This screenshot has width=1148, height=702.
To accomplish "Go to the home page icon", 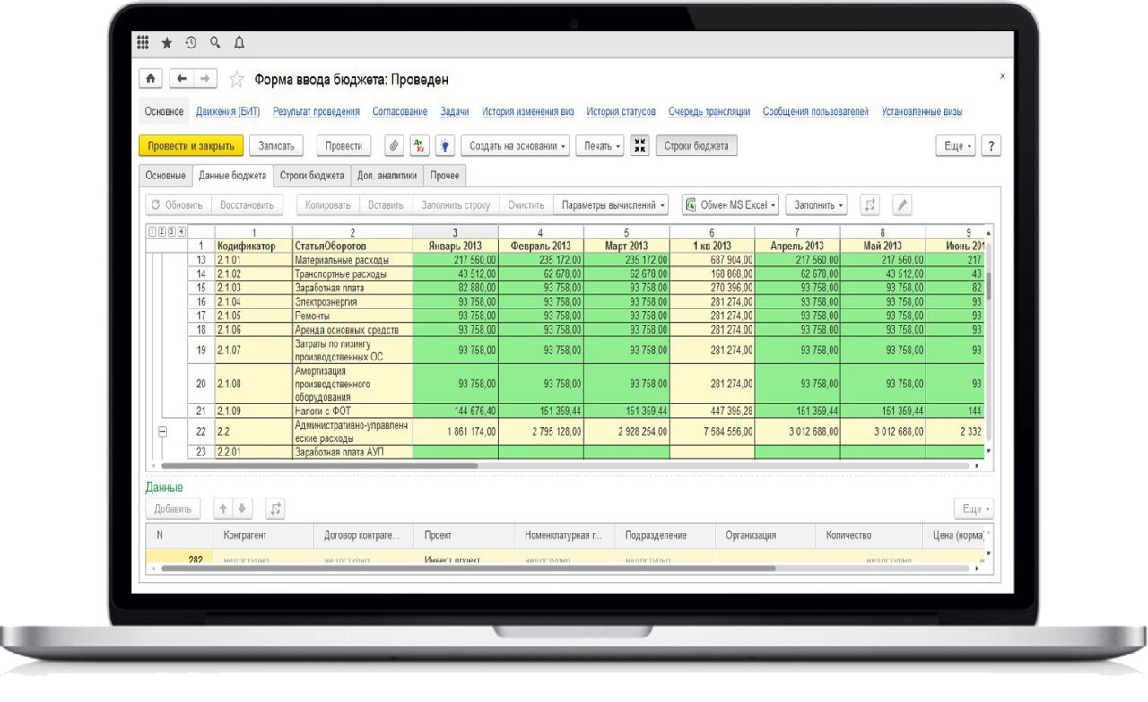I will [x=151, y=79].
